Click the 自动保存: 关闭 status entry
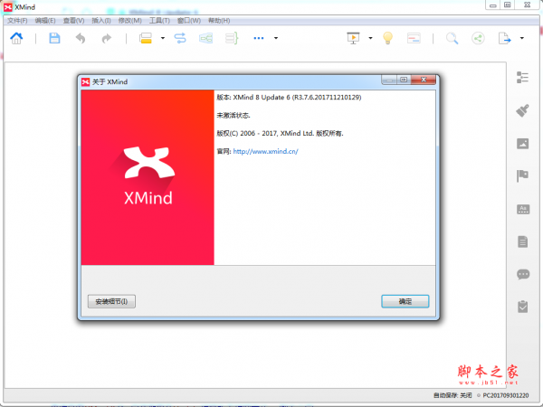This screenshot has height=407, width=543. click(x=452, y=395)
